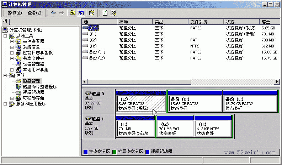The width and height of the screenshot is (282, 165).
Task: Select the (G:) volume row in list
Action: click(181, 40)
